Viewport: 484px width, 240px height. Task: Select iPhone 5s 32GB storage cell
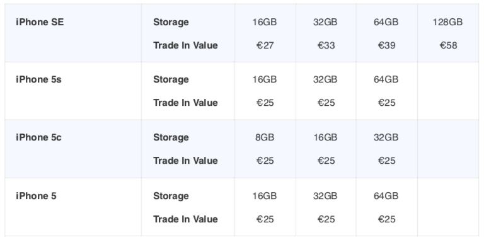click(x=325, y=79)
